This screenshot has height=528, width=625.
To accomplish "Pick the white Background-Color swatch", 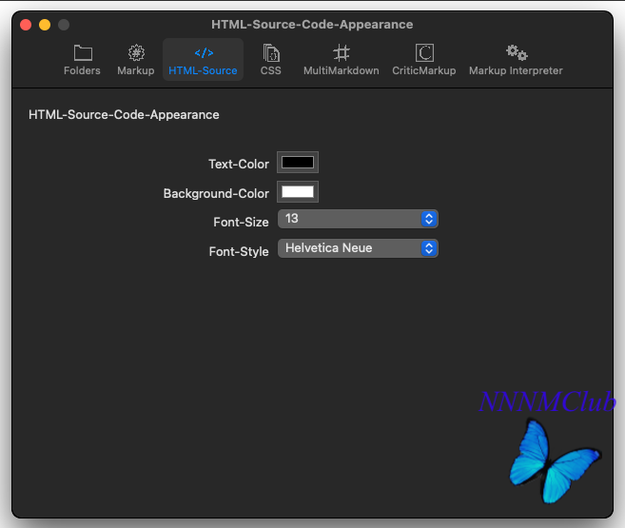I will 298,191.
